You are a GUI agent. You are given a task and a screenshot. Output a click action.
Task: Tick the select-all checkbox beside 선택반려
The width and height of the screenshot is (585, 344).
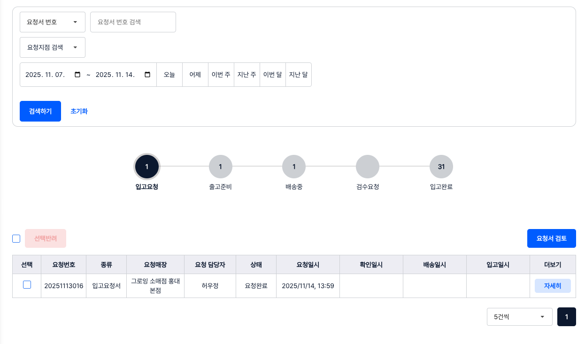click(x=16, y=238)
